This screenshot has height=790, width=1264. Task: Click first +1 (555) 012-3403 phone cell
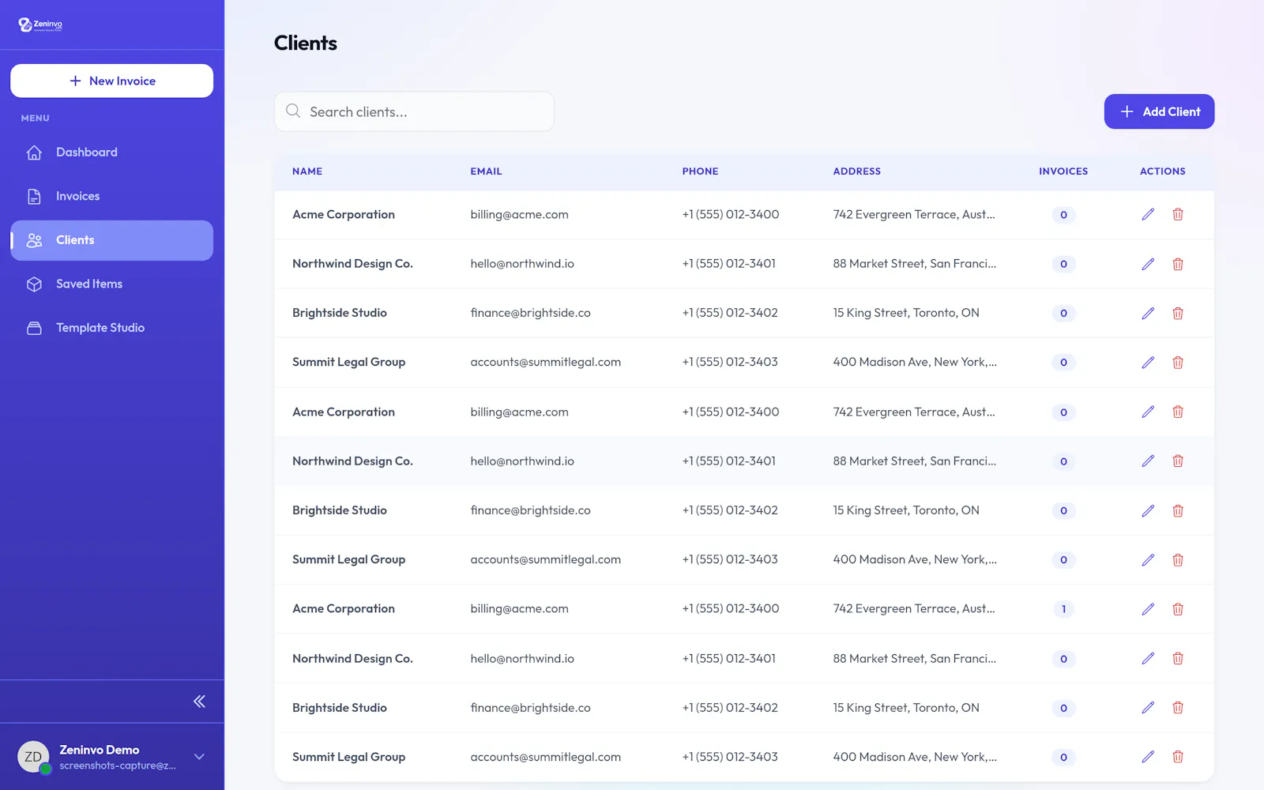point(730,363)
